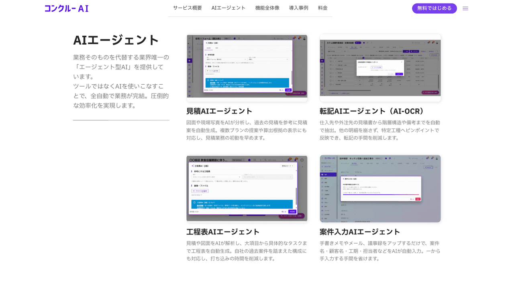
Task: Open 導入事例 menu item
Action: tap(299, 8)
